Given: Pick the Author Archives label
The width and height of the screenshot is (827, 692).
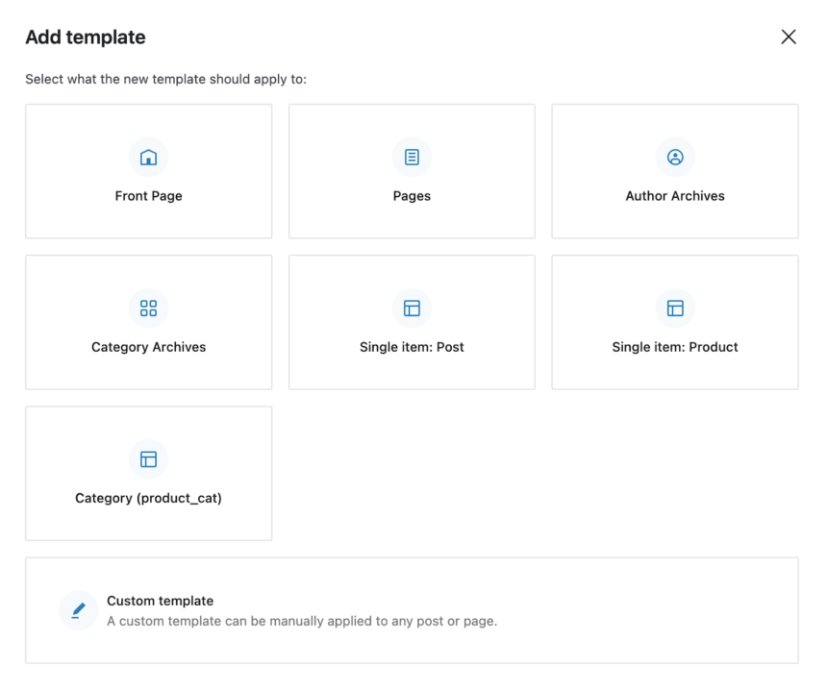Looking at the screenshot, I should 674,196.
